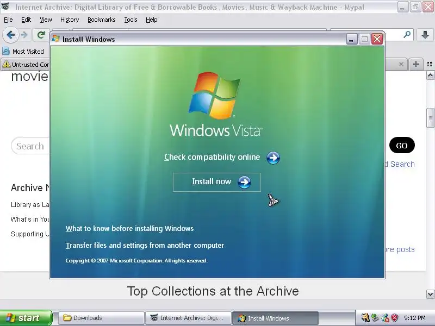Image resolution: width=435 pixels, height=326 pixels.
Task: Click the Mypal raccoon title icon
Action: coord(6,7)
